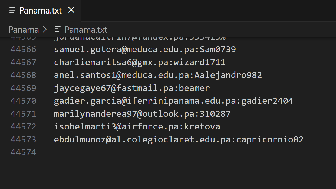Place cursor in the fastmail.pa line text
336x189 pixels.
click(x=132, y=88)
